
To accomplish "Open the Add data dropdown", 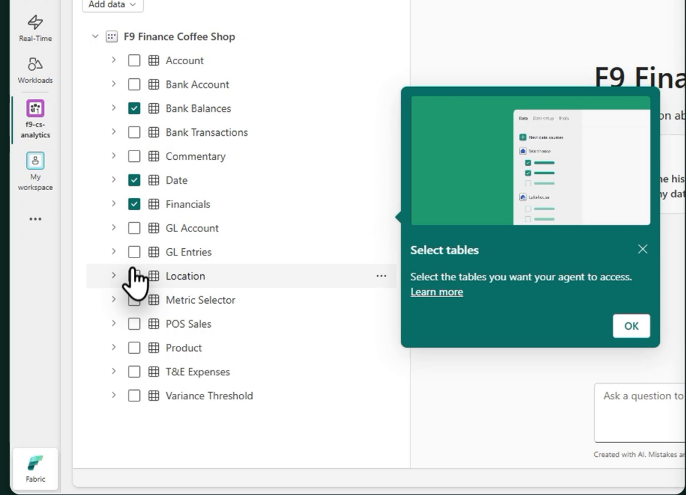I will point(113,5).
